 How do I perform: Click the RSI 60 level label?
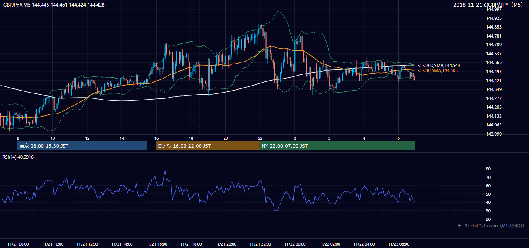coord(488,186)
